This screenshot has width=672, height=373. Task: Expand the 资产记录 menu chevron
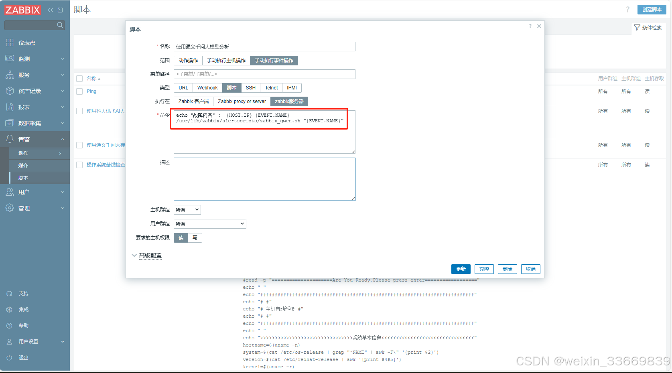[x=63, y=91]
